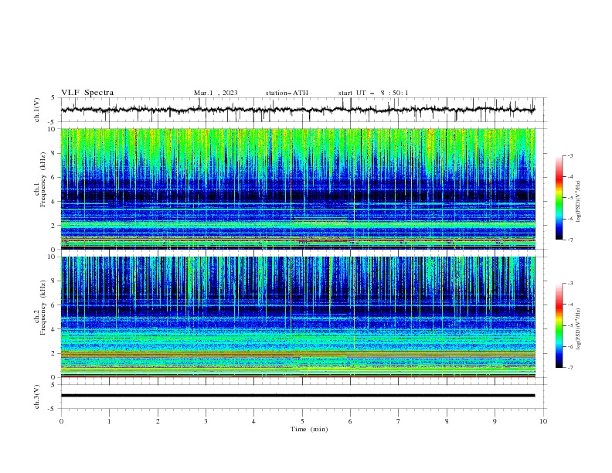This screenshot has width=612, height=473.
Task: Click the "VLF Spectra" plot title
Action: pos(87,93)
